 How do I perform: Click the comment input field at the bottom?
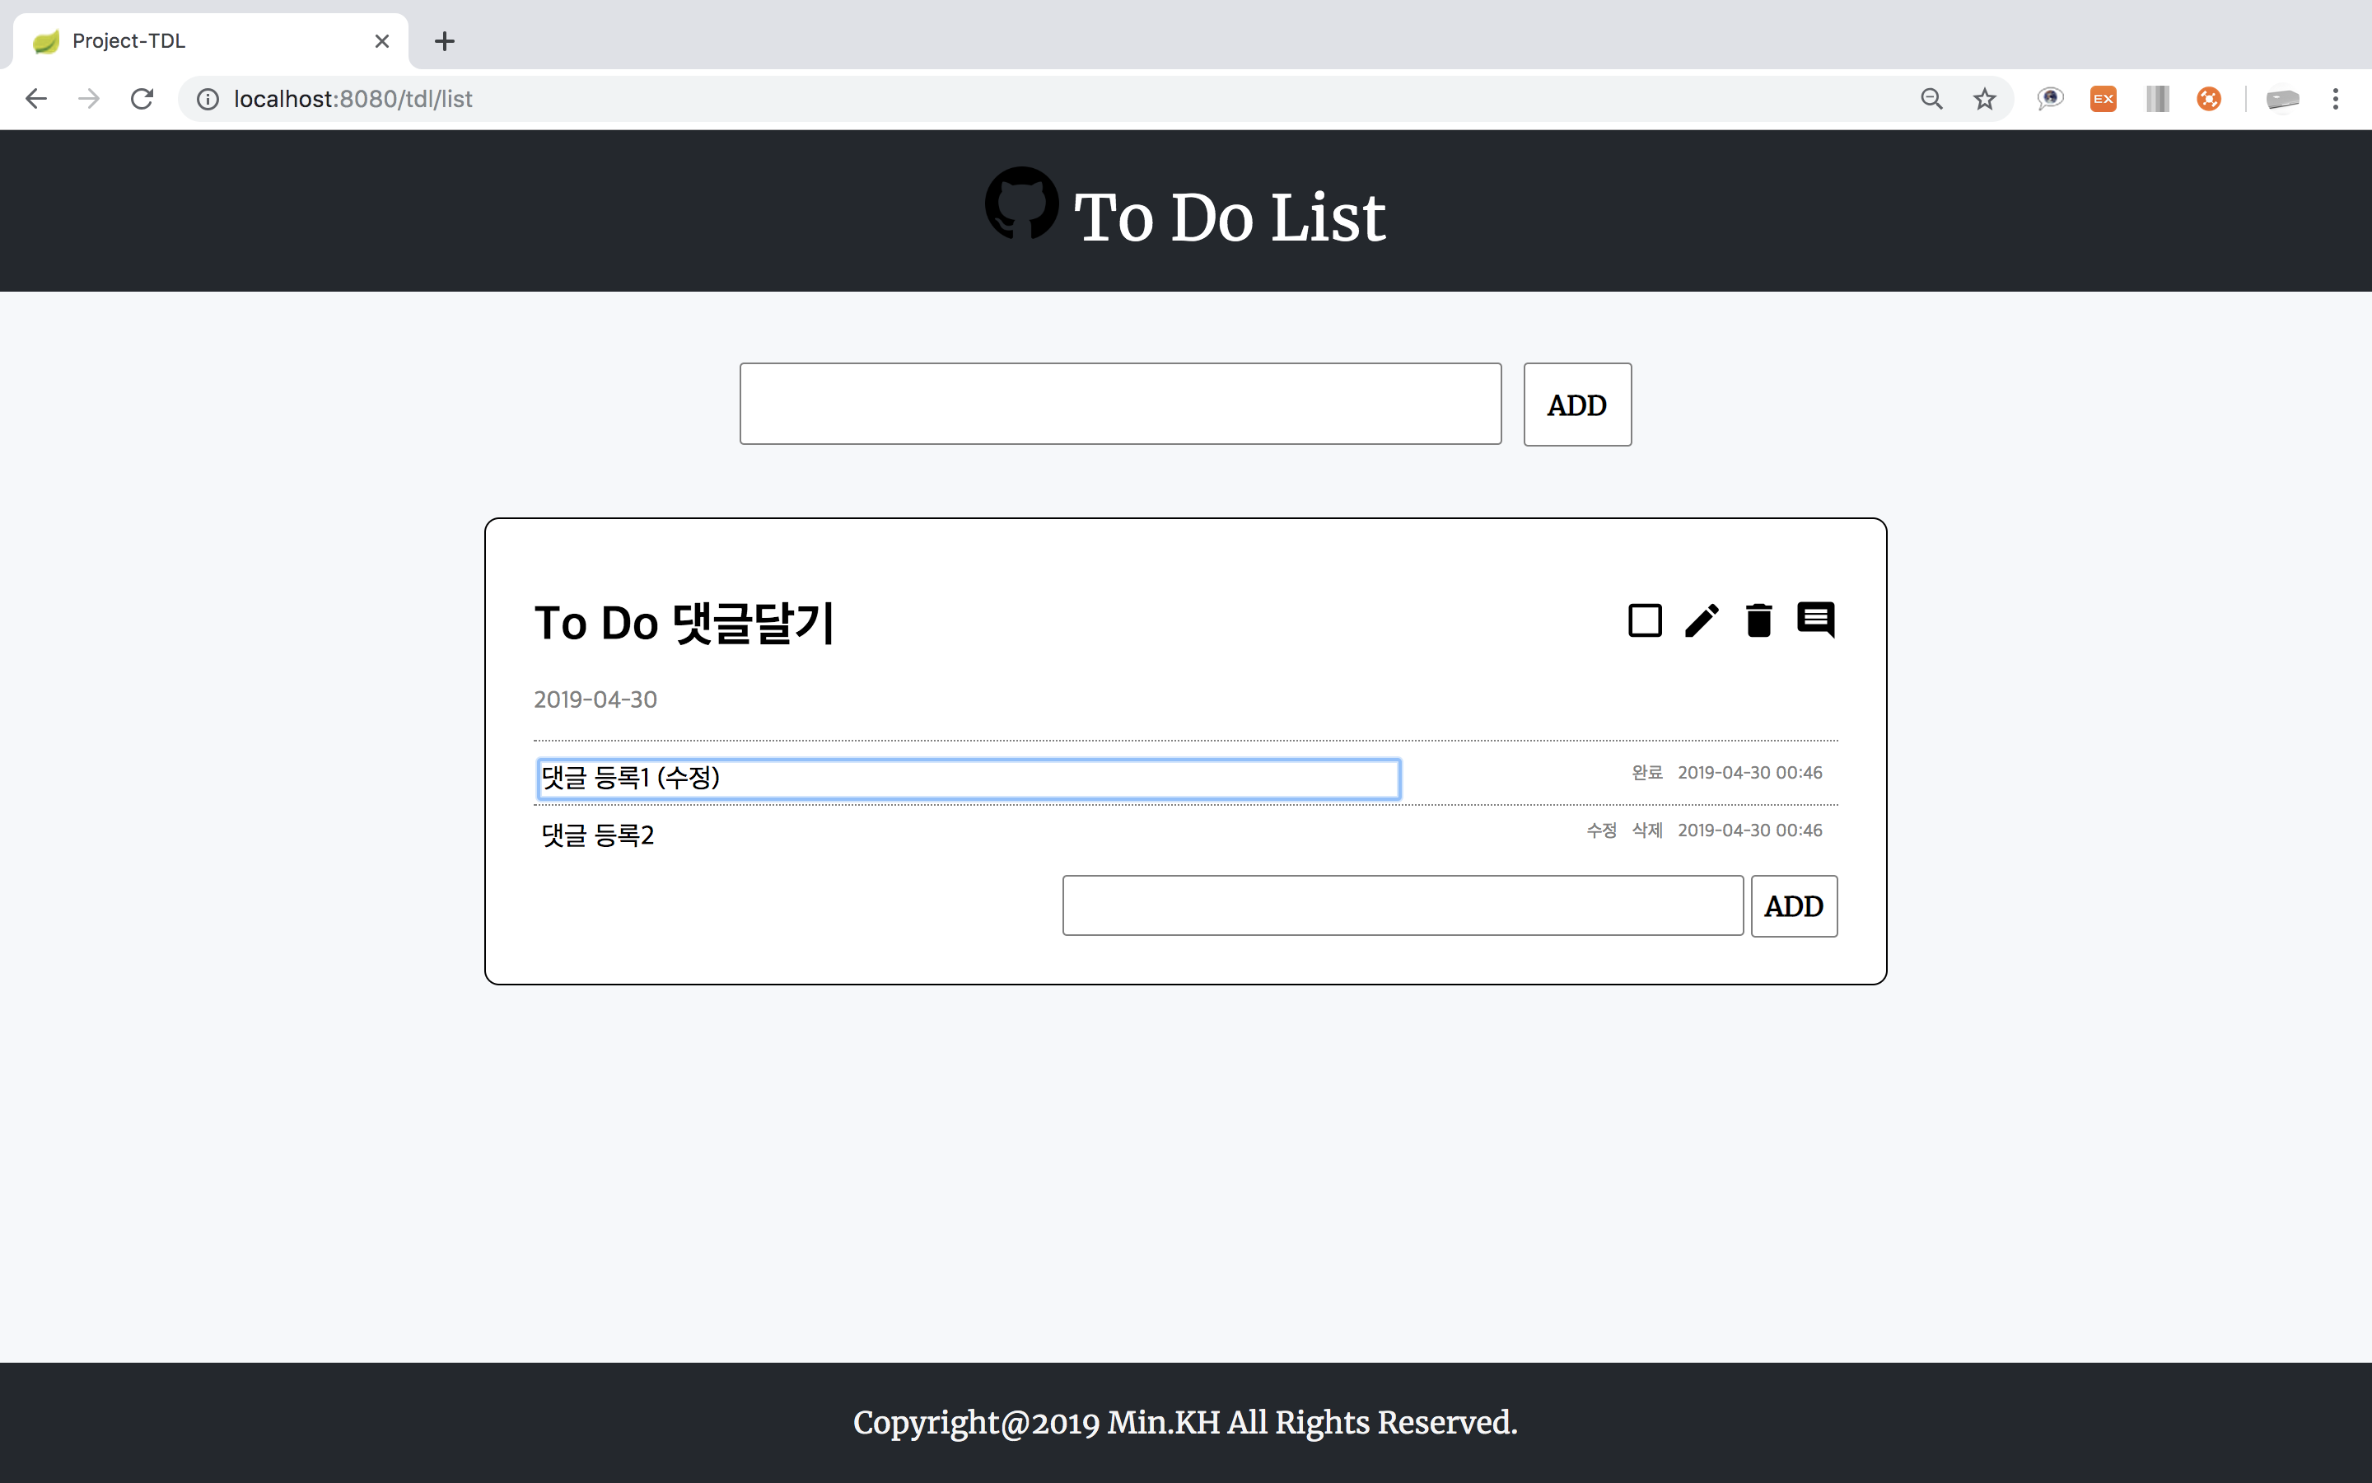click(1400, 905)
